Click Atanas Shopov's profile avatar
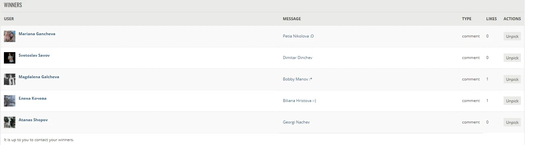Viewport: 534px width, 145px height. [x=9, y=122]
